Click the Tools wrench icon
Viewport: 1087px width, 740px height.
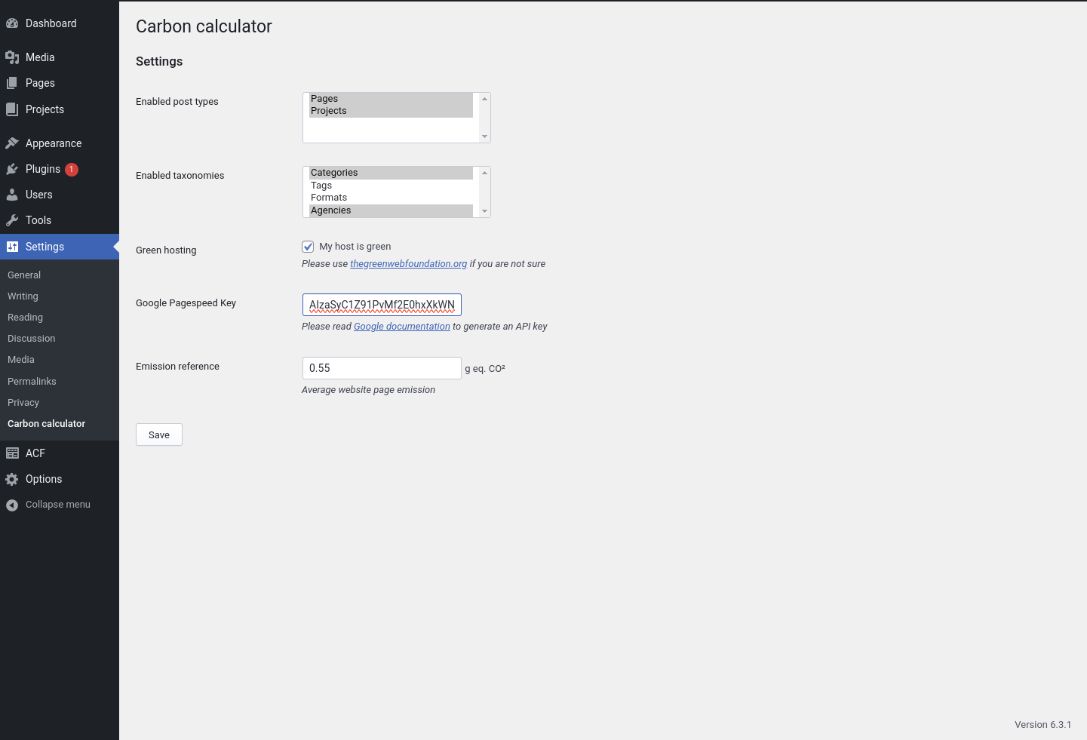click(12, 220)
